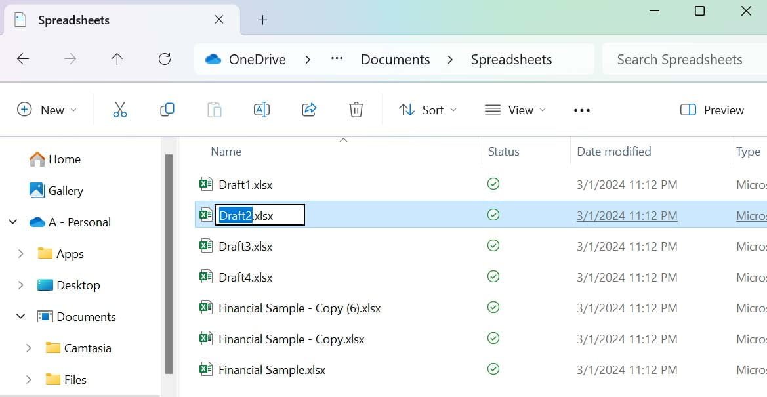
Task: Open the Sort dropdown
Action: click(428, 110)
